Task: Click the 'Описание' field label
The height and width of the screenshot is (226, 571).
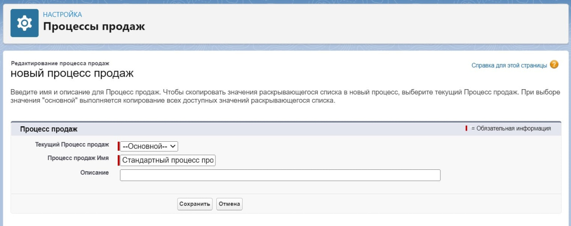Action: click(95, 173)
